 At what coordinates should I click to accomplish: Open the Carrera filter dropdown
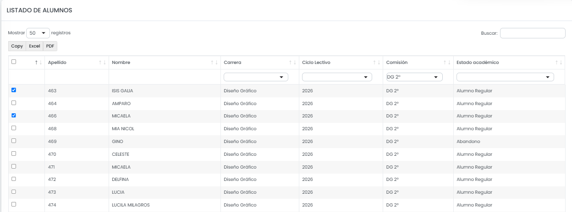pos(256,77)
